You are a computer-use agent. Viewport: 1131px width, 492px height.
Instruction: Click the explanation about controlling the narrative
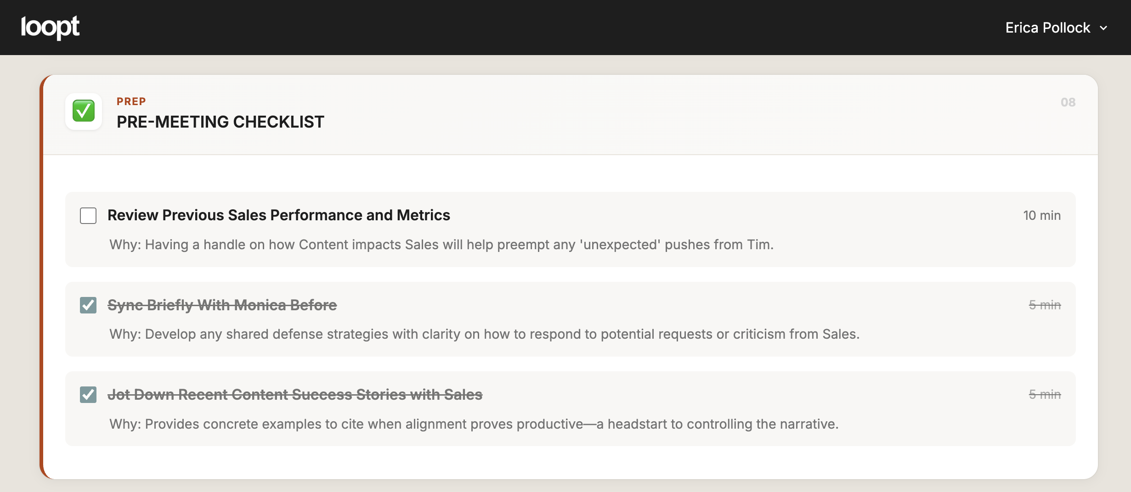[474, 424]
